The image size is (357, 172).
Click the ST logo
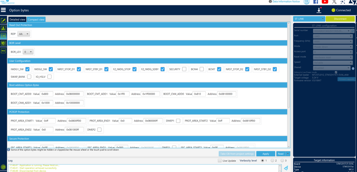point(353,2)
